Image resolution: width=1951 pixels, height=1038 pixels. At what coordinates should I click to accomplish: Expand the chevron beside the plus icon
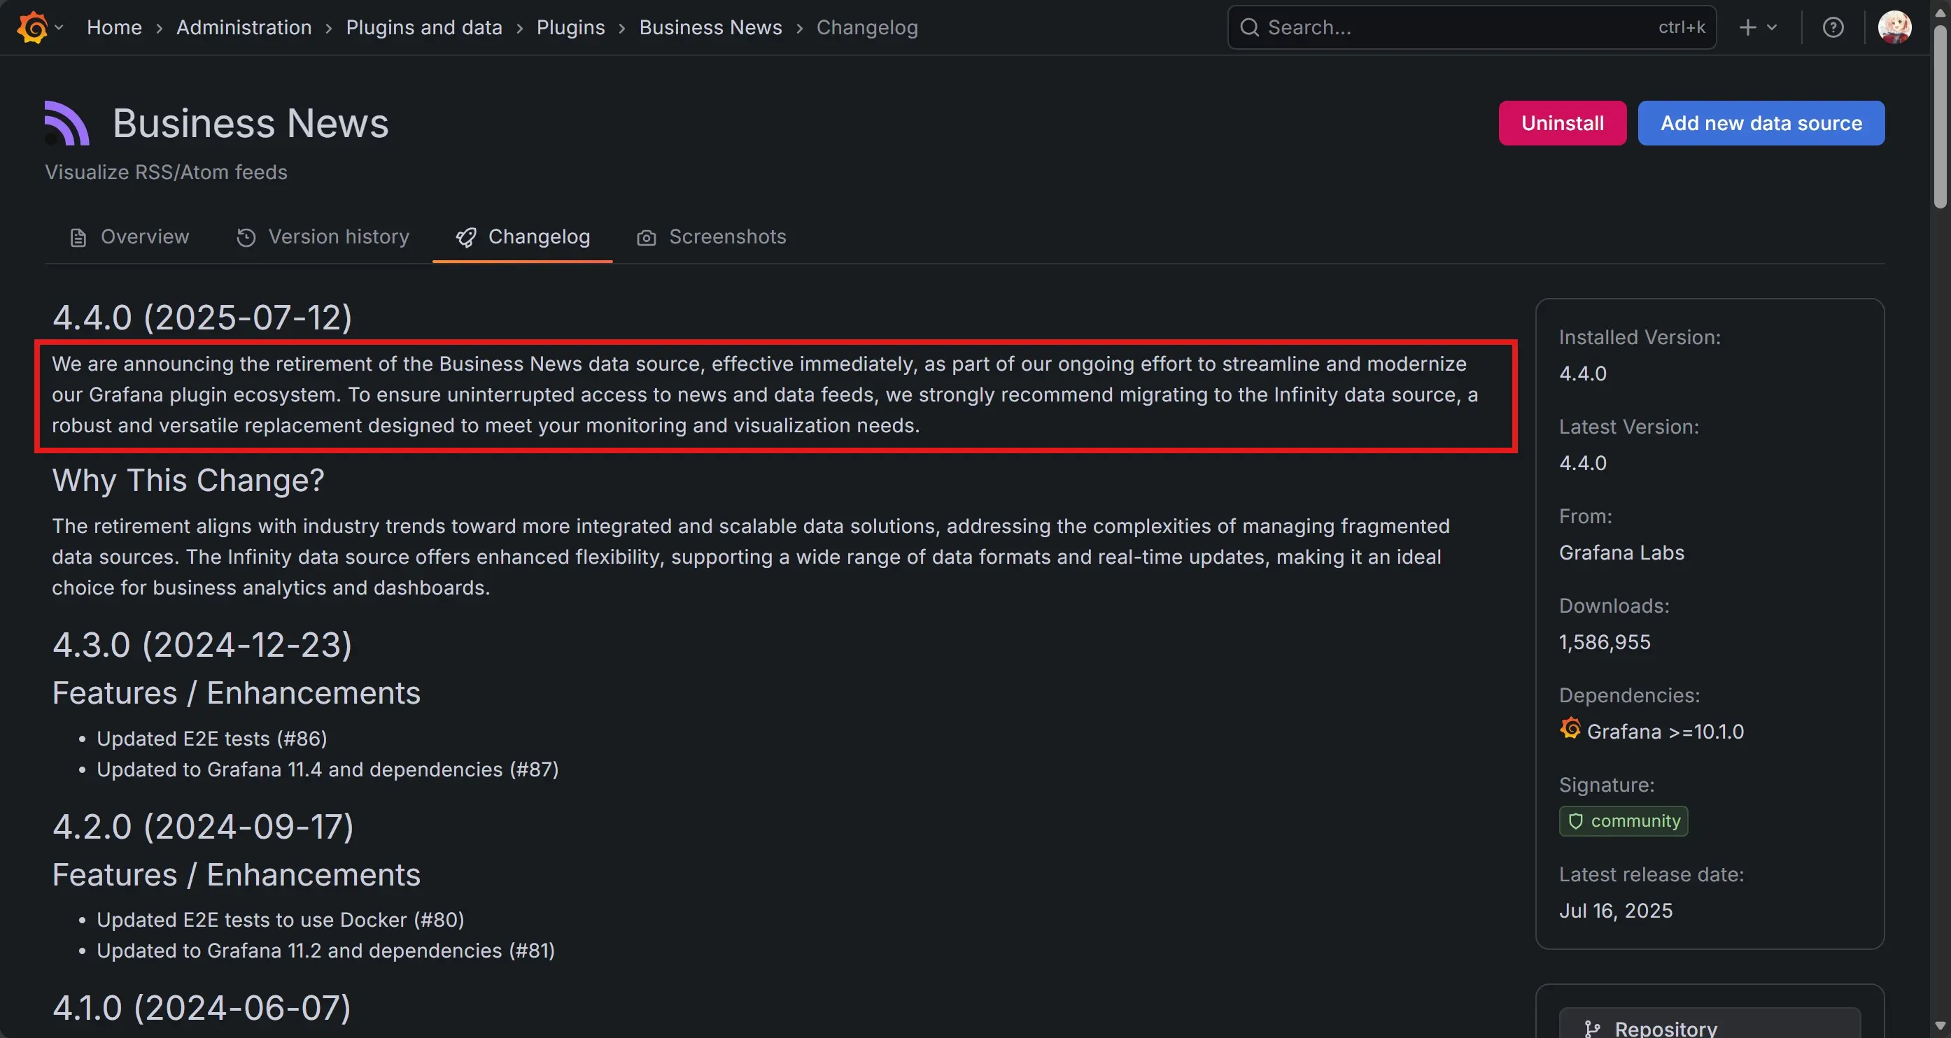pyautogui.click(x=1773, y=27)
